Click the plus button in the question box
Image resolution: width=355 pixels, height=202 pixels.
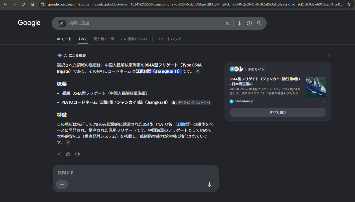[x=62, y=184]
